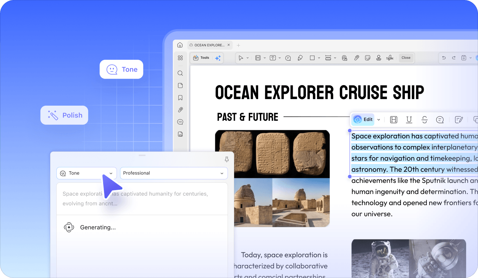Expand the save options arrow
Image resolution: width=478 pixels, height=278 pixels.
click(470, 58)
